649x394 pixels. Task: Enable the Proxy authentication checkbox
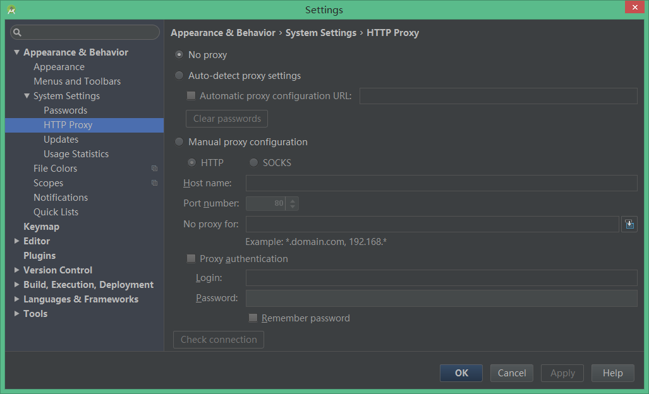coord(191,258)
